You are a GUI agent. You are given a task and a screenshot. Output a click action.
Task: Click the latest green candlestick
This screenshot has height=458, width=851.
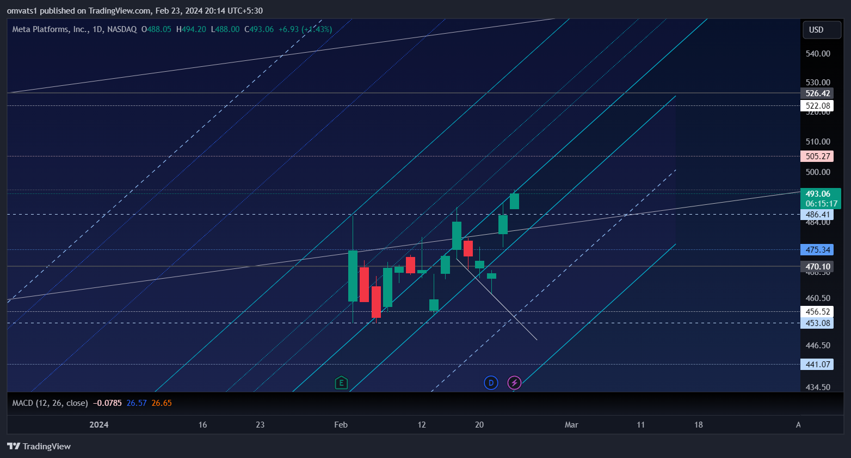514,201
